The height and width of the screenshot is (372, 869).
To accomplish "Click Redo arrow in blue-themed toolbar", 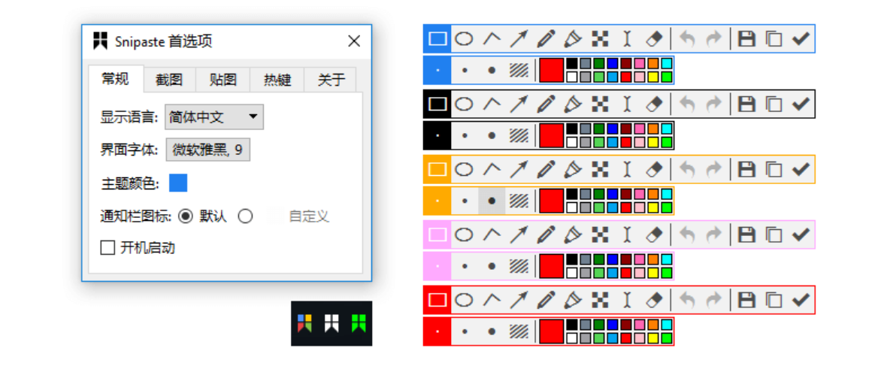I will point(714,39).
